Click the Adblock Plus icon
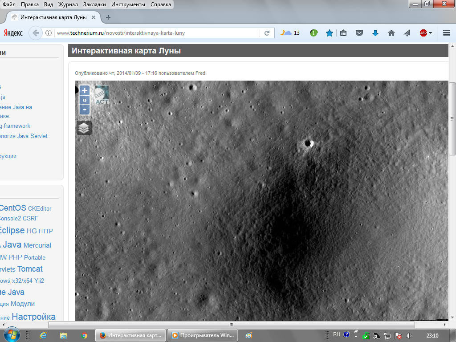This screenshot has height=342, width=456. (x=423, y=33)
